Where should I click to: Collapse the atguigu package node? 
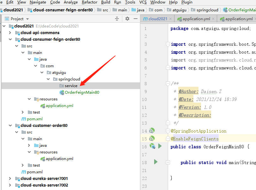[42, 72]
